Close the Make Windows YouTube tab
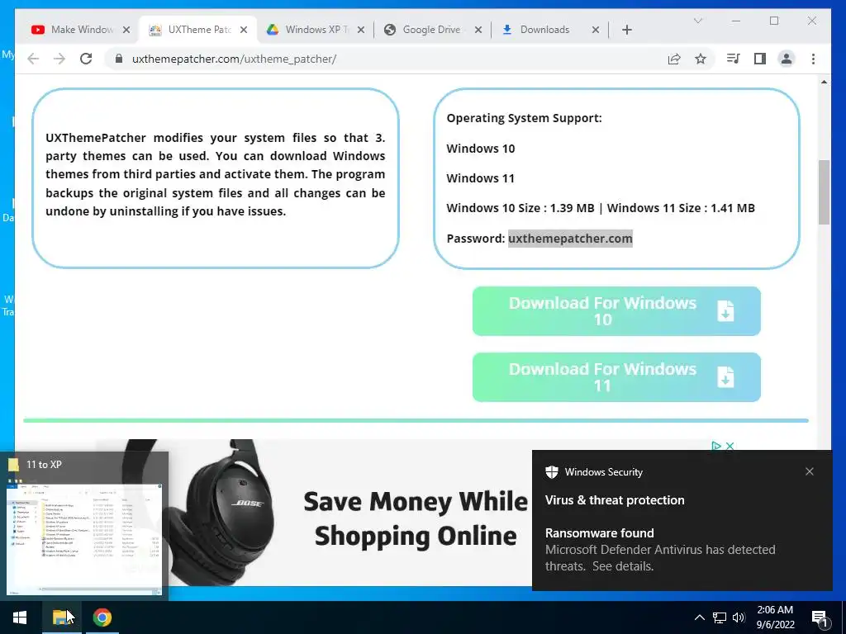 (x=126, y=30)
